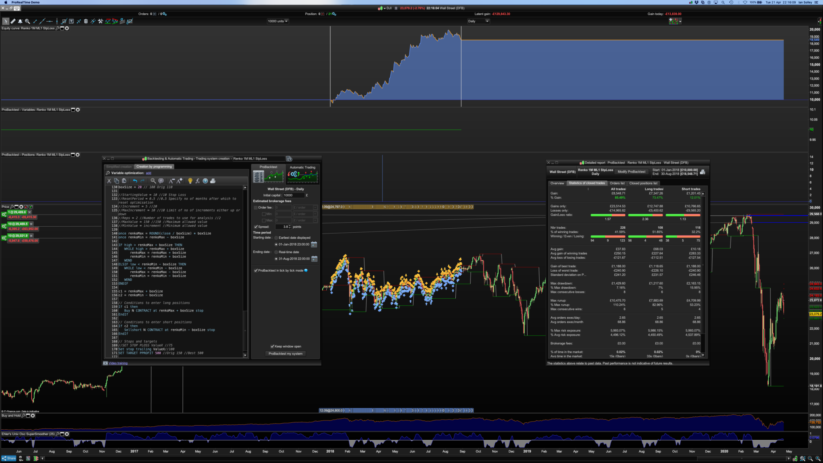Click the alert bell icon

(x=20, y=21)
